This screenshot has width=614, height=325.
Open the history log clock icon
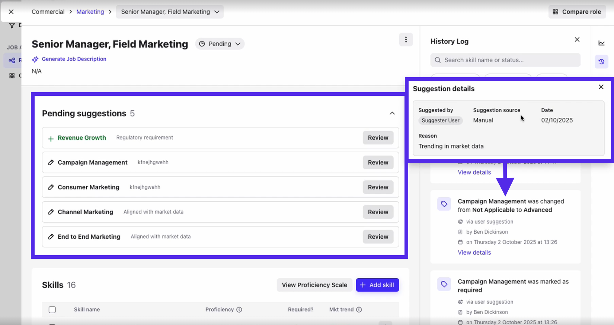(601, 62)
